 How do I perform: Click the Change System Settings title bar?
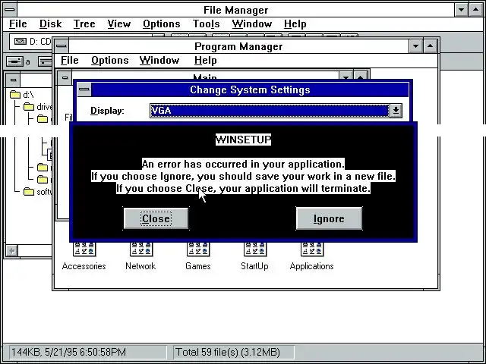coord(250,89)
